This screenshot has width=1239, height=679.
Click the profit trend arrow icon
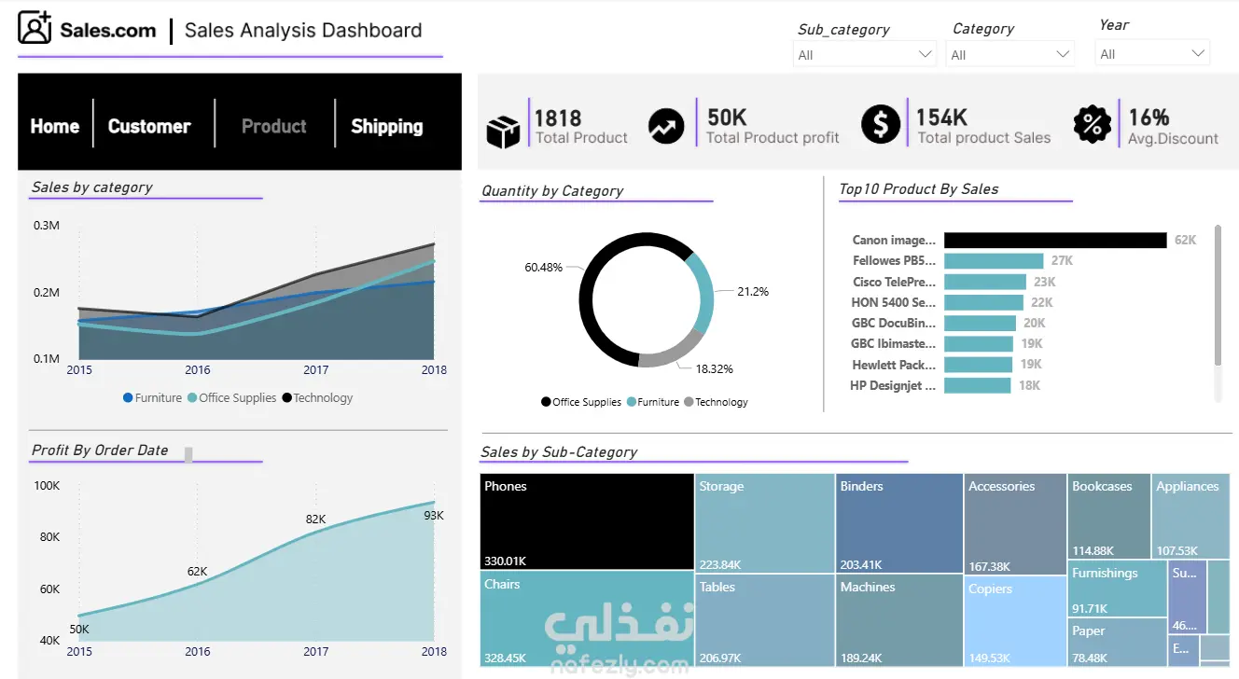click(666, 126)
